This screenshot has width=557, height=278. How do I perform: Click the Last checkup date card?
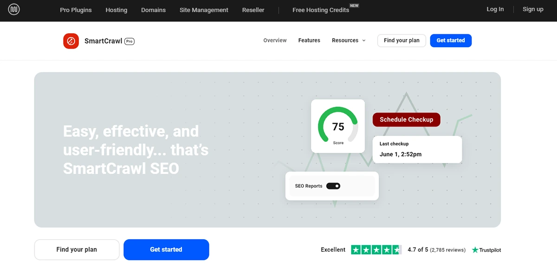[x=417, y=149]
